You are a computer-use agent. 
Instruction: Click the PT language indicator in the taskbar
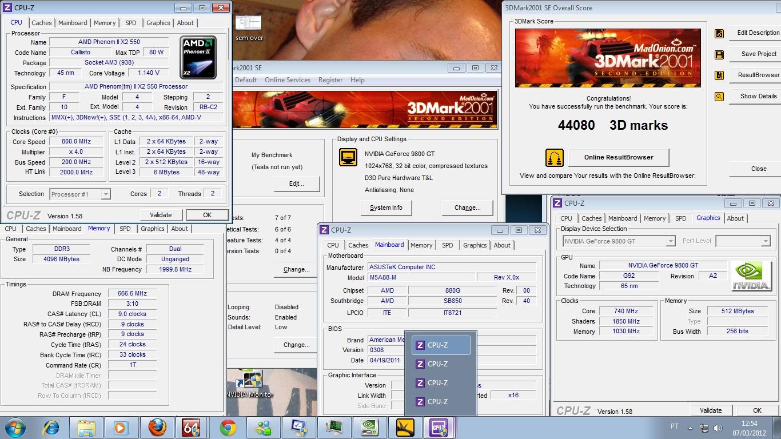tap(675, 427)
